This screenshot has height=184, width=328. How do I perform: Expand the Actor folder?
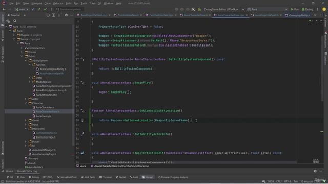[x=26, y=99]
